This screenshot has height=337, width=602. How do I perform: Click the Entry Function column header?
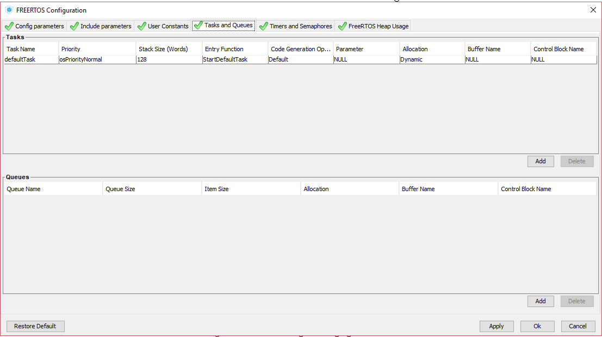point(235,49)
